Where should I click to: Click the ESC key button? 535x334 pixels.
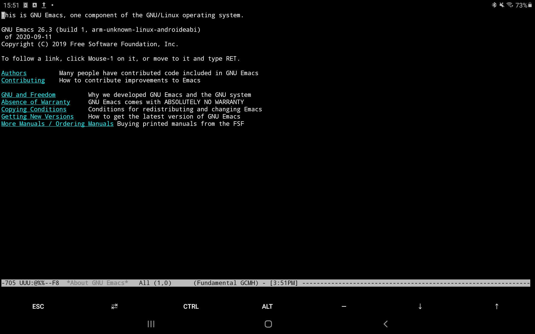click(x=38, y=306)
